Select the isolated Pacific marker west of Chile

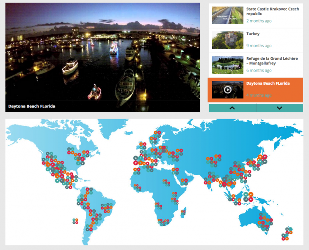[x=75, y=221]
